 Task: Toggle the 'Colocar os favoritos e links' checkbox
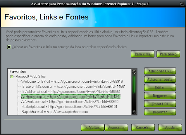(x=9, y=47)
